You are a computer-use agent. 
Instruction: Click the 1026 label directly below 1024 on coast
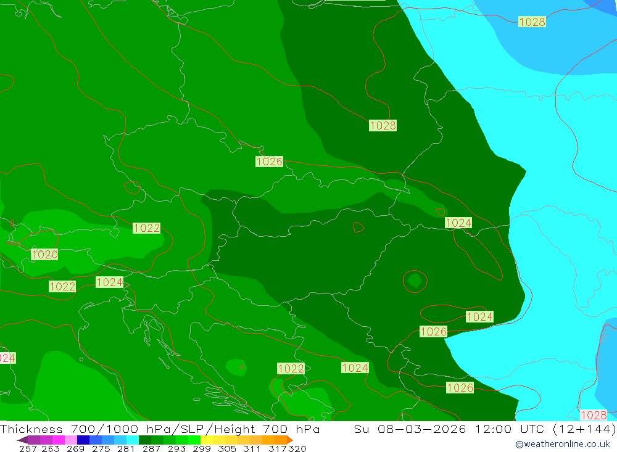[x=434, y=332]
